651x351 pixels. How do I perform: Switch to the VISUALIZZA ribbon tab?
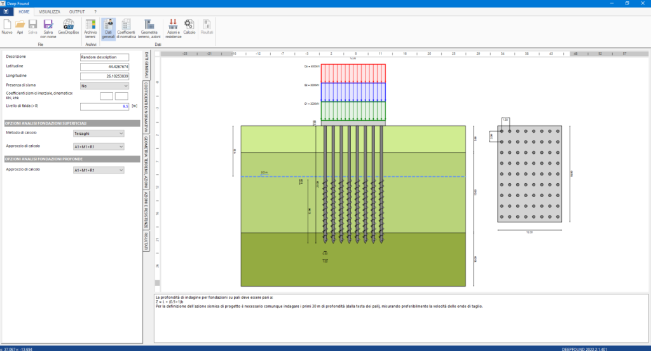point(50,11)
